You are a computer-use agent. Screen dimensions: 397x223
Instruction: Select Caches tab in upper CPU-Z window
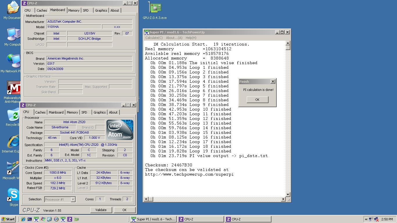[x=42, y=10]
